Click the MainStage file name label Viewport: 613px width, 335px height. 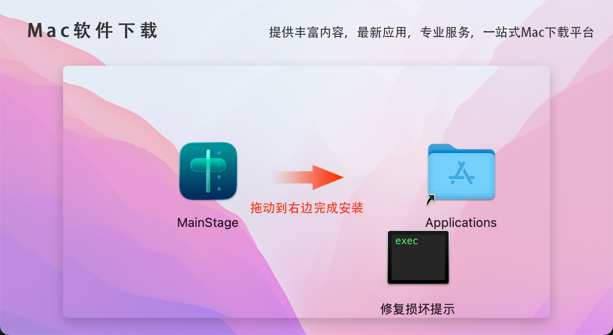208,223
